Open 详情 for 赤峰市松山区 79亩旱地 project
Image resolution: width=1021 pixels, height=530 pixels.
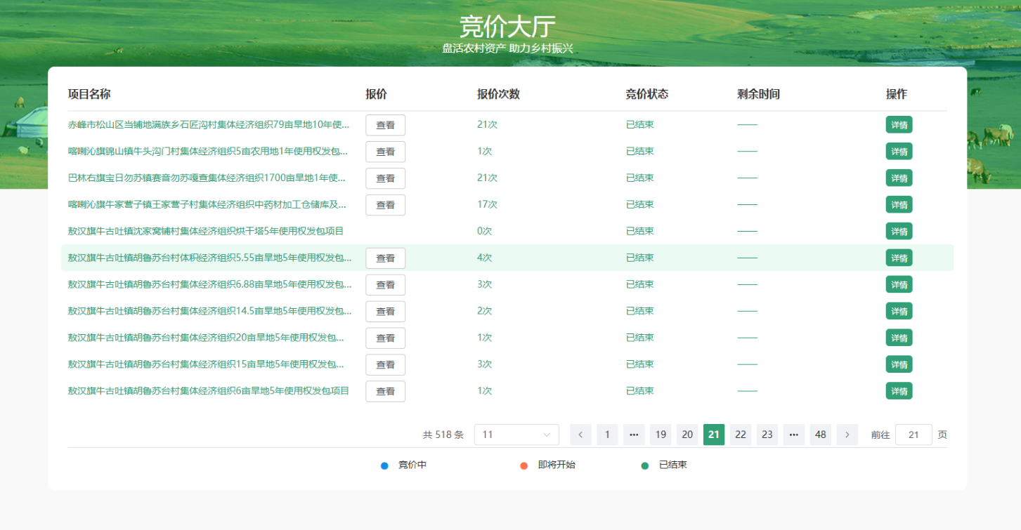tap(899, 125)
